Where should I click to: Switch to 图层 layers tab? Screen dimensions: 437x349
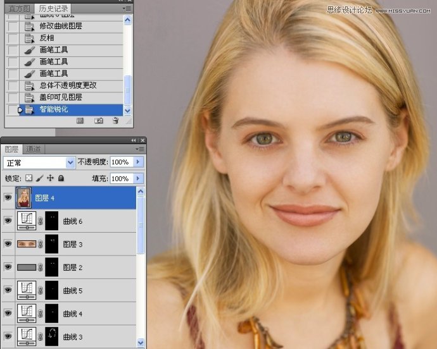(x=11, y=149)
